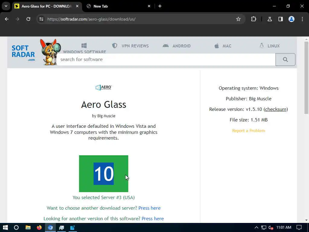Open Chrome Labs flask icon
309x232 pixels.
(x=269, y=19)
